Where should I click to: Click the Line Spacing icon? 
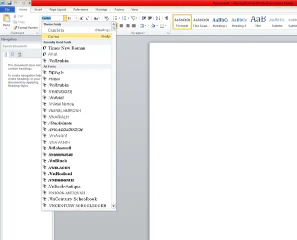click(x=142, y=25)
